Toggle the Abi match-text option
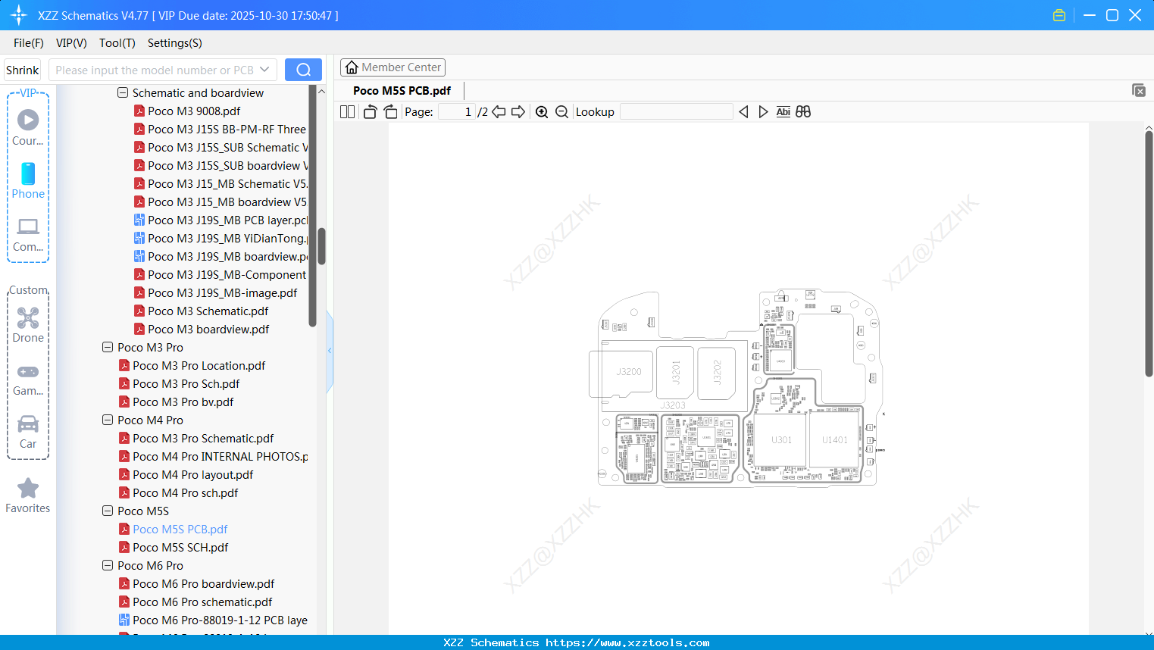Viewport: 1154px width, 650px height. (783, 112)
